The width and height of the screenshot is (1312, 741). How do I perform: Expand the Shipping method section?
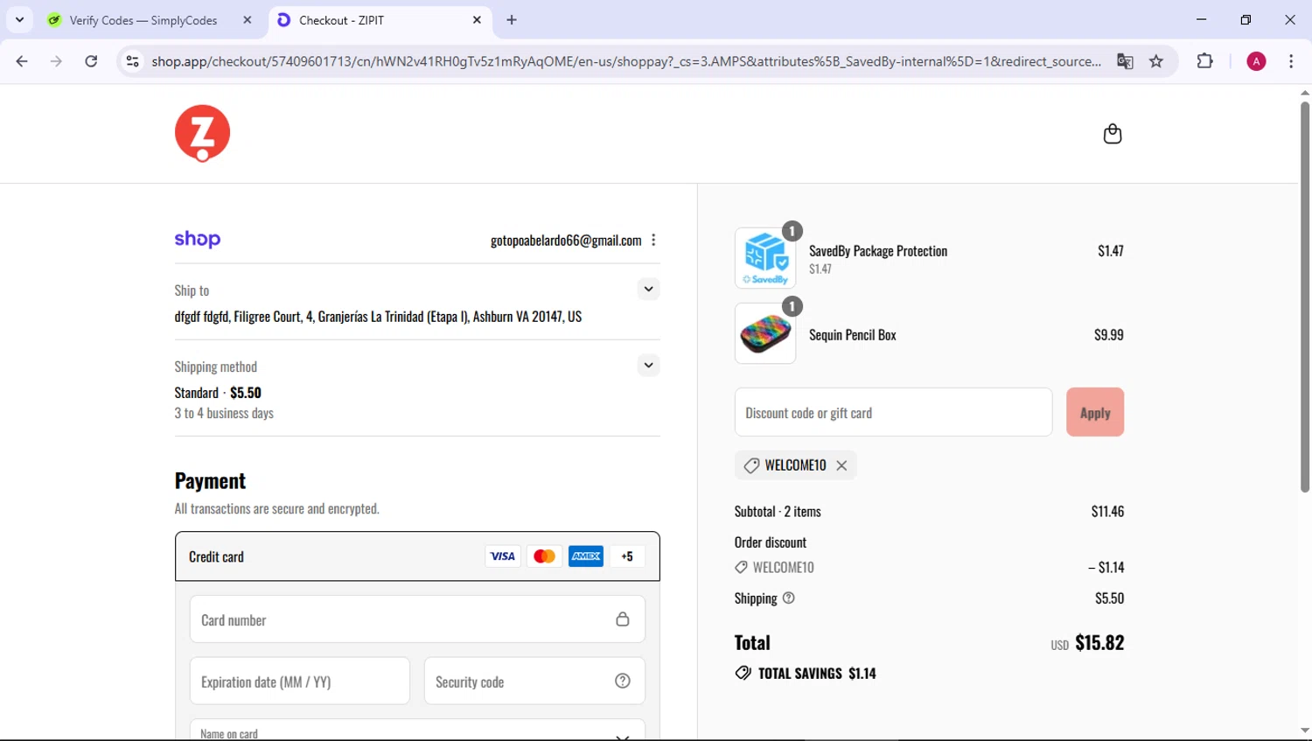648,365
